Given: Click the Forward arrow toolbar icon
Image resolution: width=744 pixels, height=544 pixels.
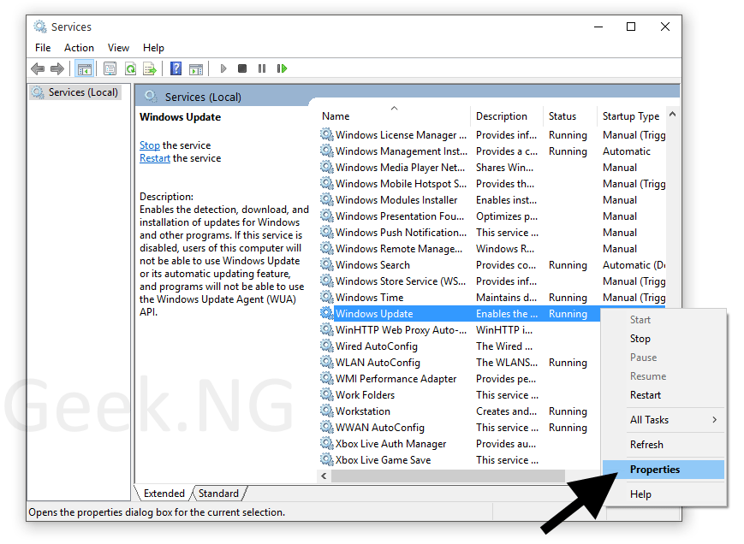Looking at the screenshot, I should pos(57,68).
